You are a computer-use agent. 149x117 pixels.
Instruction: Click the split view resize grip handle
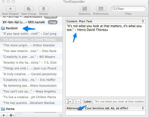click(x=61, y=115)
